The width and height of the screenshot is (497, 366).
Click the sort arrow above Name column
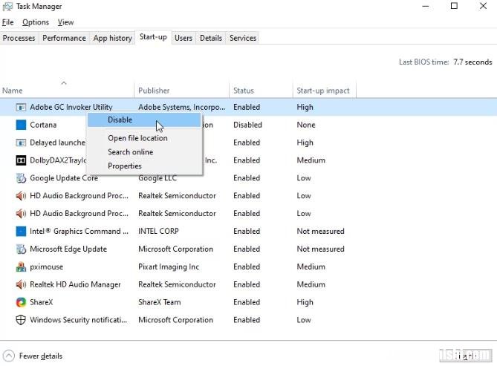click(x=64, y=83)
